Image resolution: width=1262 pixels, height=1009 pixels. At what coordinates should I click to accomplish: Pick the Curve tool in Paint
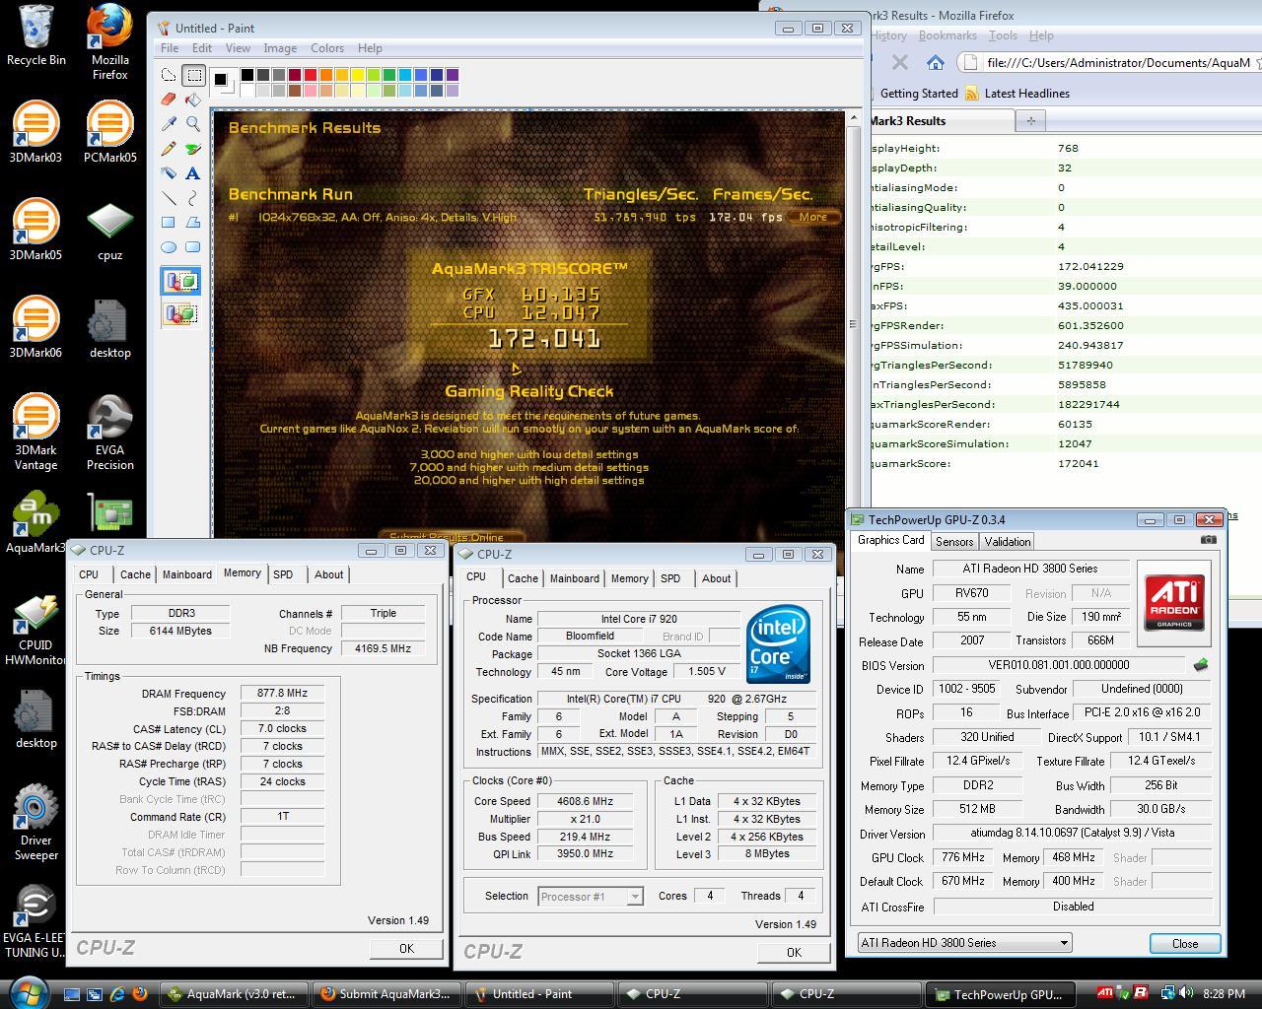click(193, 198)
